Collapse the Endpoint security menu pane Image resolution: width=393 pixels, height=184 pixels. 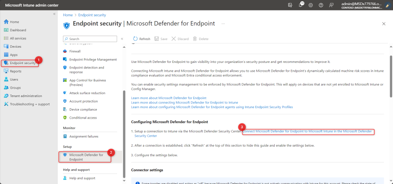(x=122, y=39)
